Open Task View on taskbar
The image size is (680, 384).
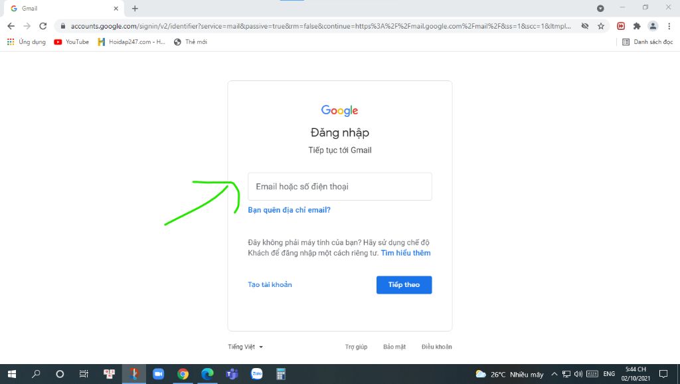coord(84,374)
